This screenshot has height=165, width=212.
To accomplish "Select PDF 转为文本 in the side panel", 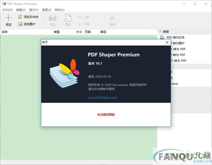I will coord(176,37).
